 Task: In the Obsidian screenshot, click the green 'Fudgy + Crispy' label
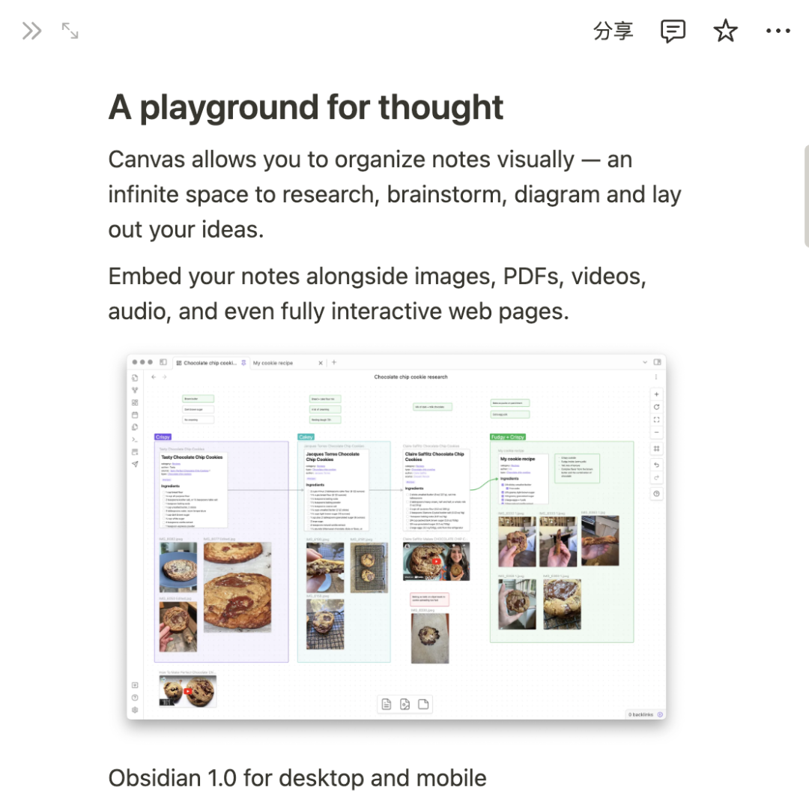[x=508, y=437]
